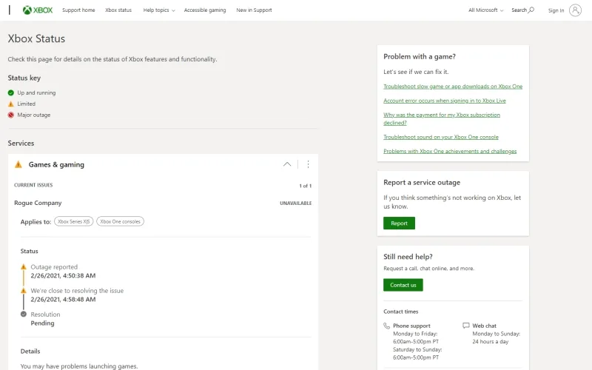Select the Xbox Series X|S tag

(x=73, y=221)
